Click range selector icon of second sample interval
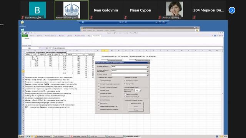The image size is (246, 138). point(147,71)
